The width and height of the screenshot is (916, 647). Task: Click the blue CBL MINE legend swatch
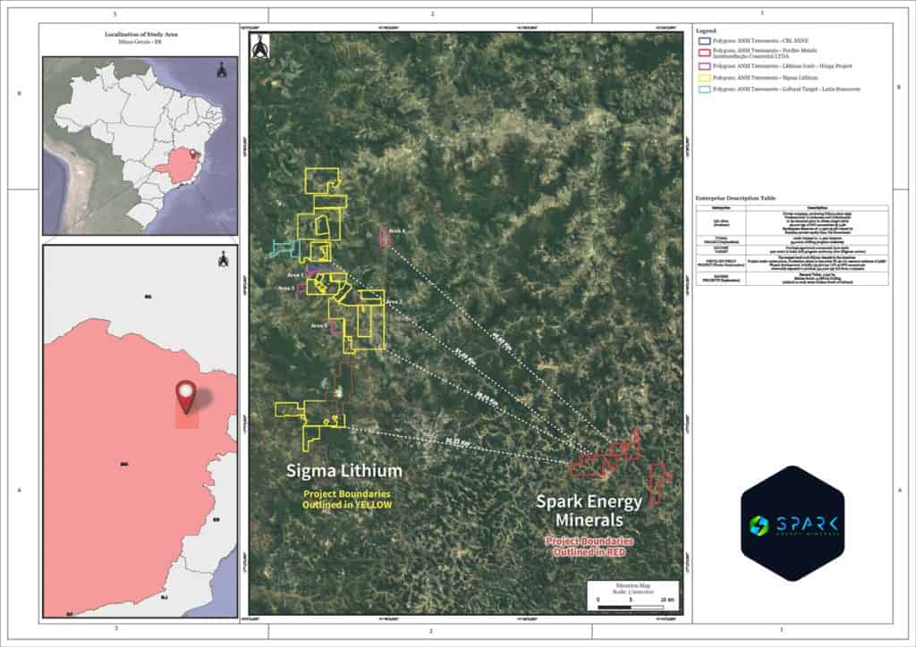pyautogui.click(x=705, y=41)
